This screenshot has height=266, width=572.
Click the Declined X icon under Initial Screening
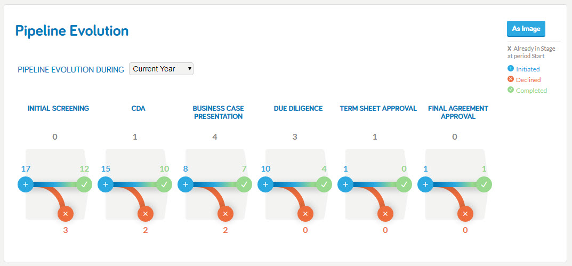[66, 214]
